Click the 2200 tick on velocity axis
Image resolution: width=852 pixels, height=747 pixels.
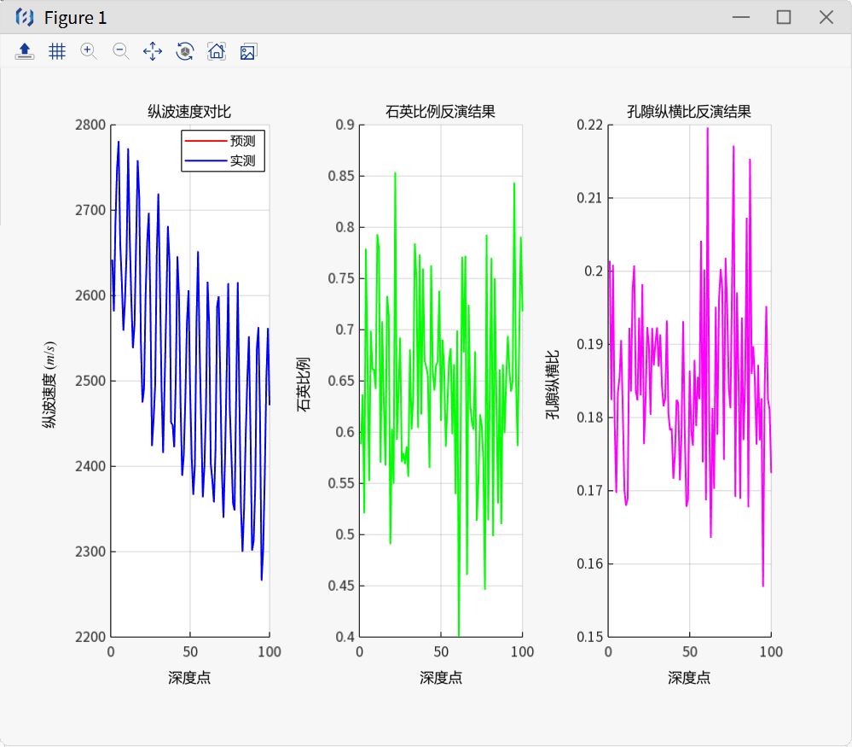pos(90,637)
